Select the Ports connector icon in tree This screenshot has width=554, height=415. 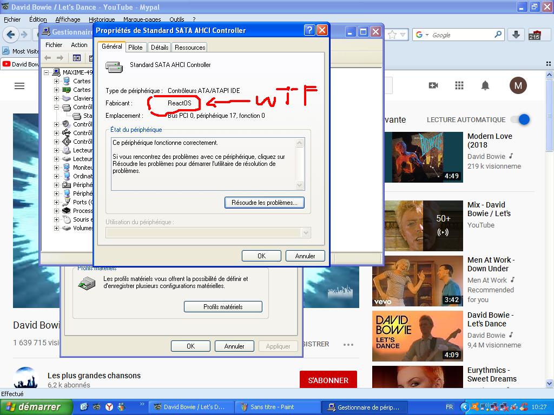[x=67, y=202]
